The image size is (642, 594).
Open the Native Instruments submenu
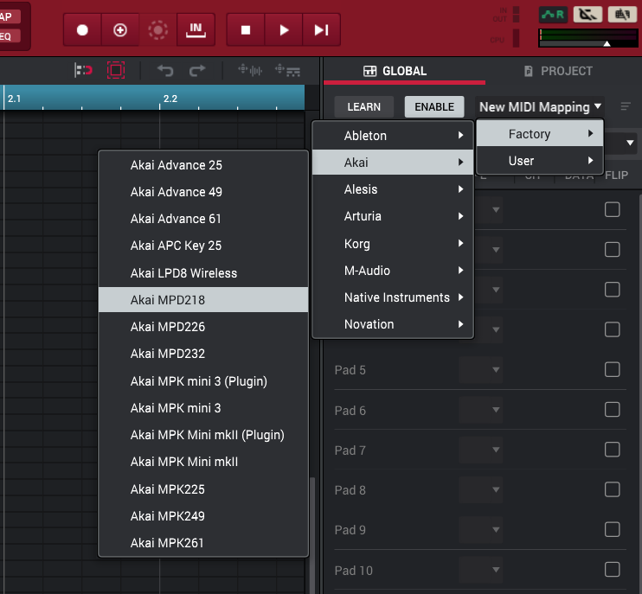[393, 297]
